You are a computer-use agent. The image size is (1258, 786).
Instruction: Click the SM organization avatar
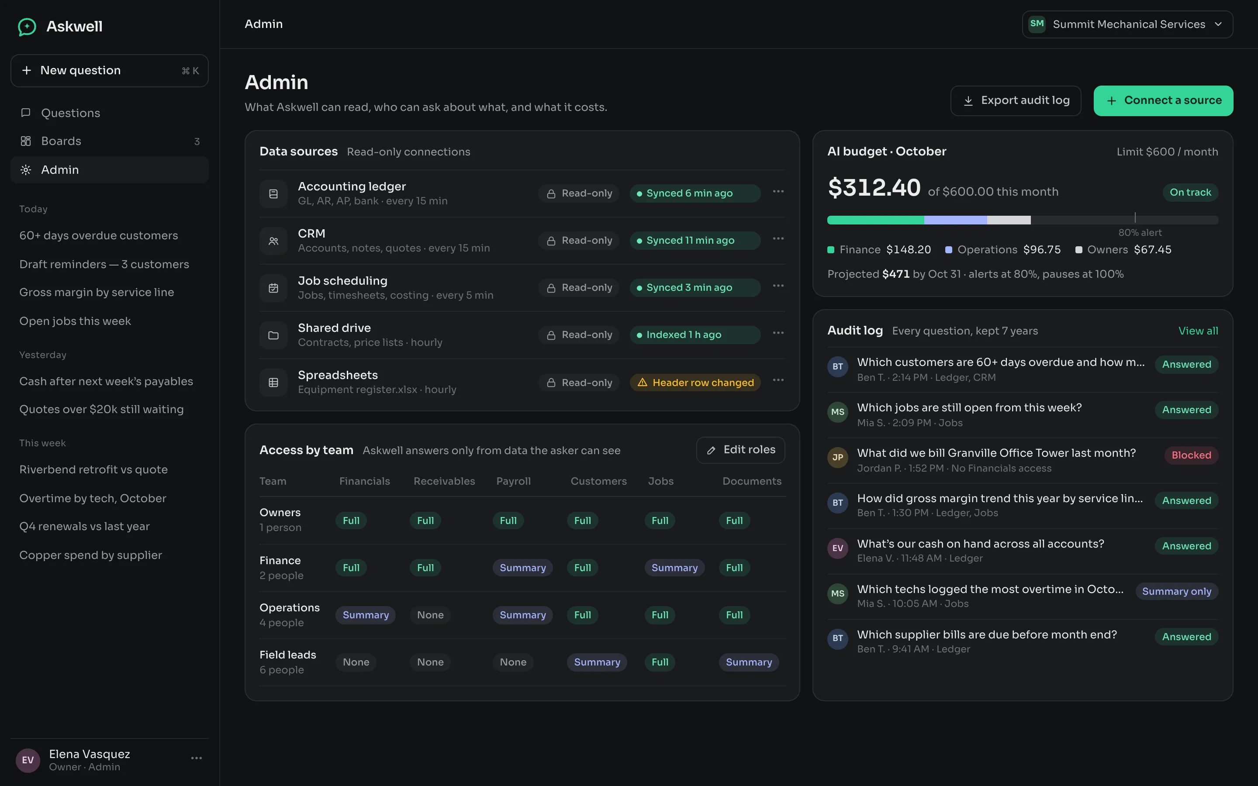(1037, 24)
